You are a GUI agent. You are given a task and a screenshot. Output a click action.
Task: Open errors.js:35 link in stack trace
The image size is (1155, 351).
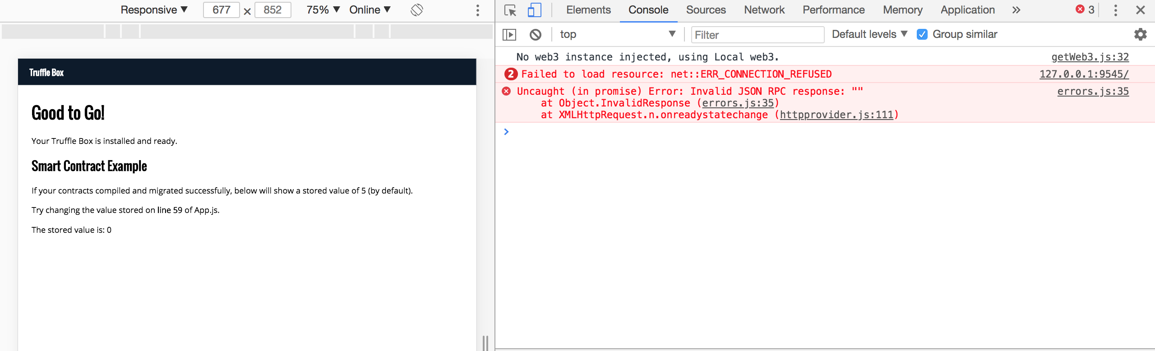pos(738,103)
